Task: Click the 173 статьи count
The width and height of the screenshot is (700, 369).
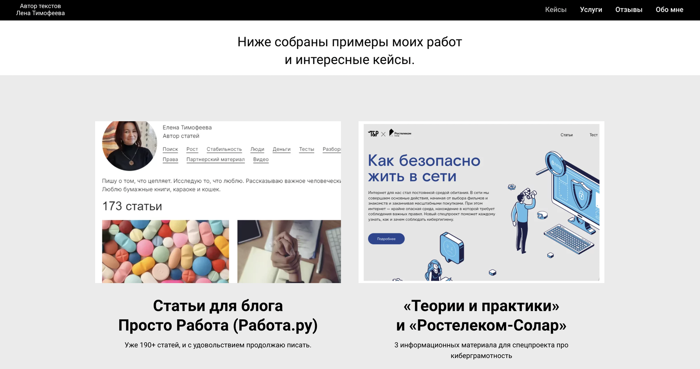Action: (x=132, y=206)
